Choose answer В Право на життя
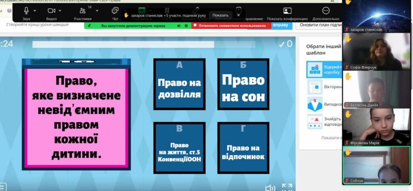 [179, 148]
